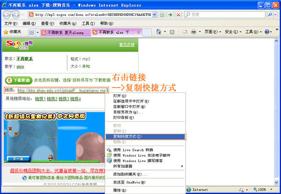Choose 在新选项卡中打开 in context menu
281x194 pixels.
click(x=145, y=101)
